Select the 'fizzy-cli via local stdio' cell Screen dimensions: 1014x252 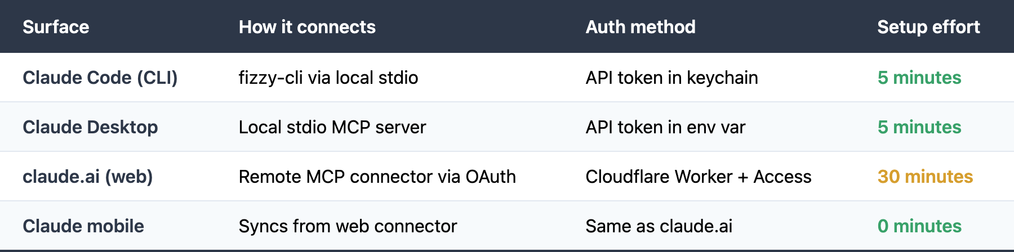tap(328, 78)
